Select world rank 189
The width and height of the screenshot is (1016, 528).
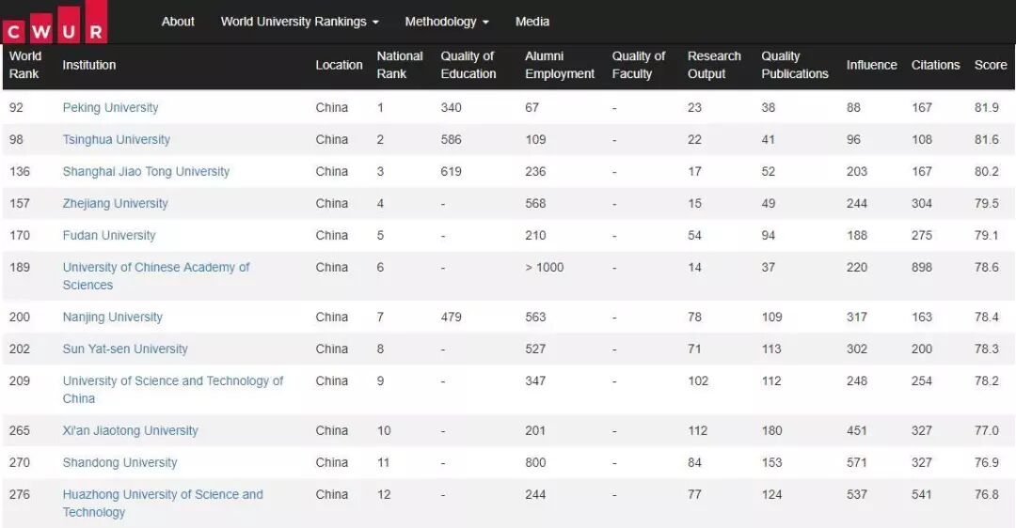point(20,267)
